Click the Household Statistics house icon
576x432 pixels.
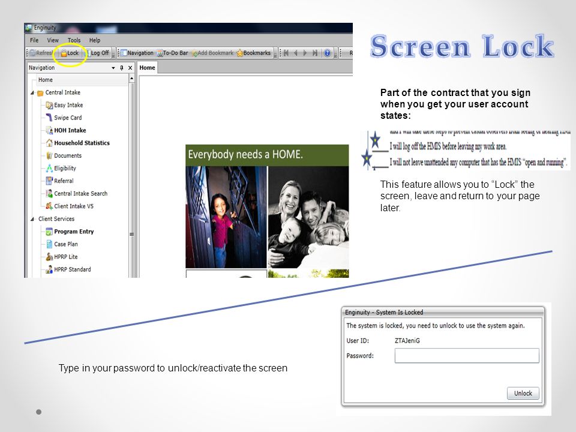(x=49, y=143)
